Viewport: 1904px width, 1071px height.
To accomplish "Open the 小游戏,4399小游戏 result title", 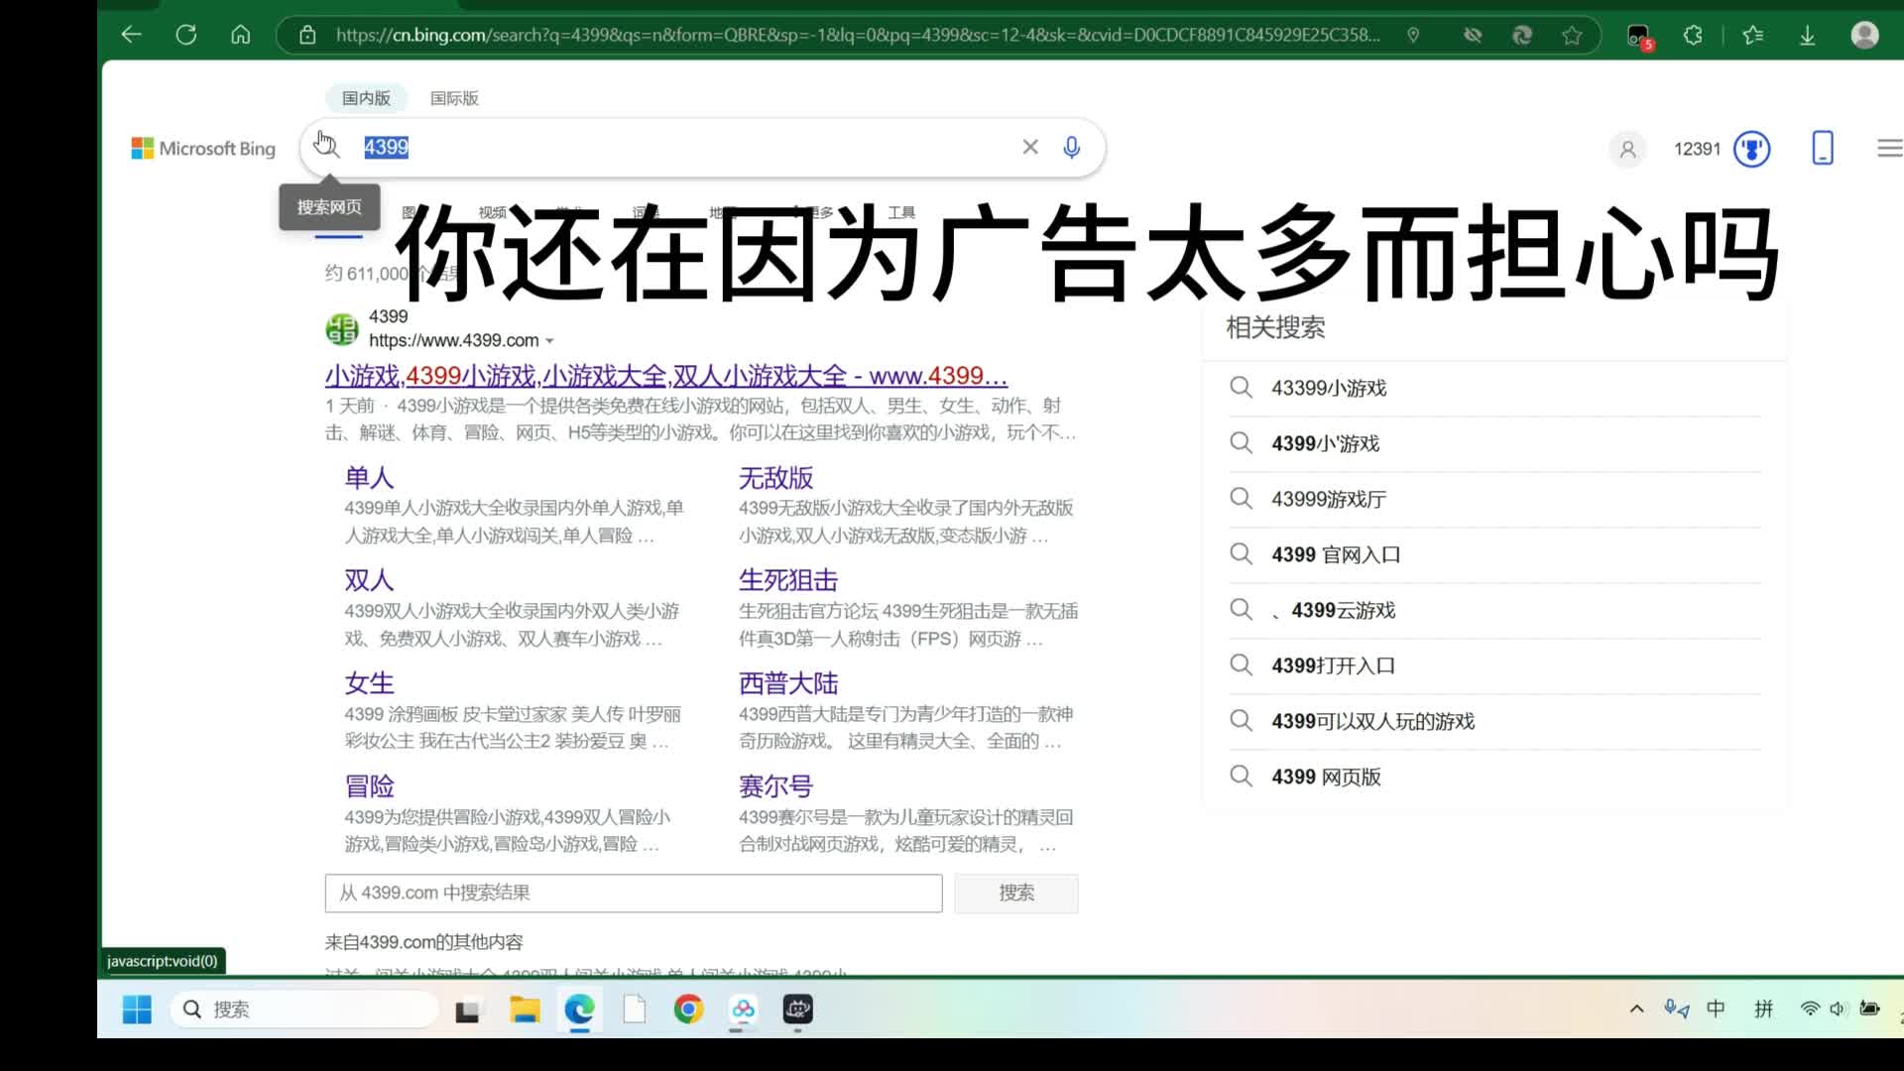I will pyautogui.click(x=666, y=376).
